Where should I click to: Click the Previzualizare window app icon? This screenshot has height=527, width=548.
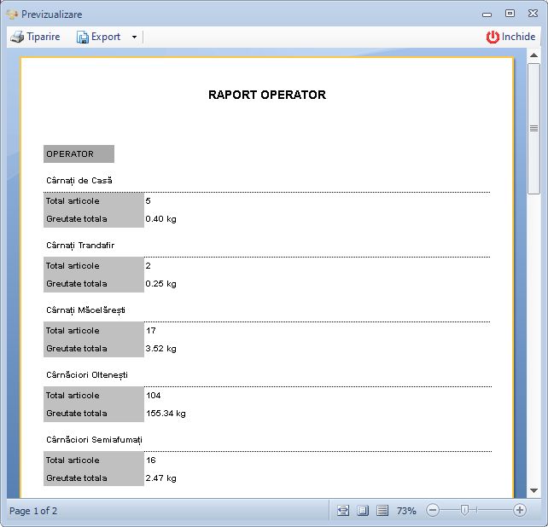click(x=12, y=14)
